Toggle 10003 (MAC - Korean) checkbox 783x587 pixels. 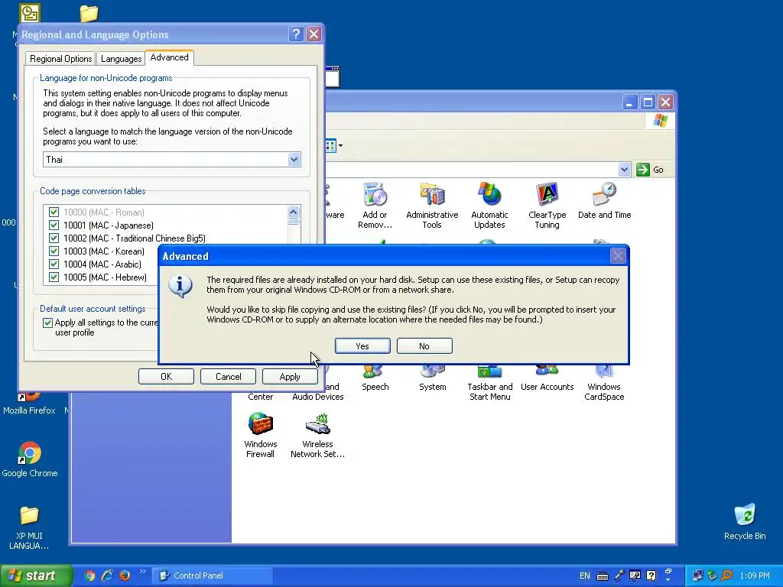point(54,251)
